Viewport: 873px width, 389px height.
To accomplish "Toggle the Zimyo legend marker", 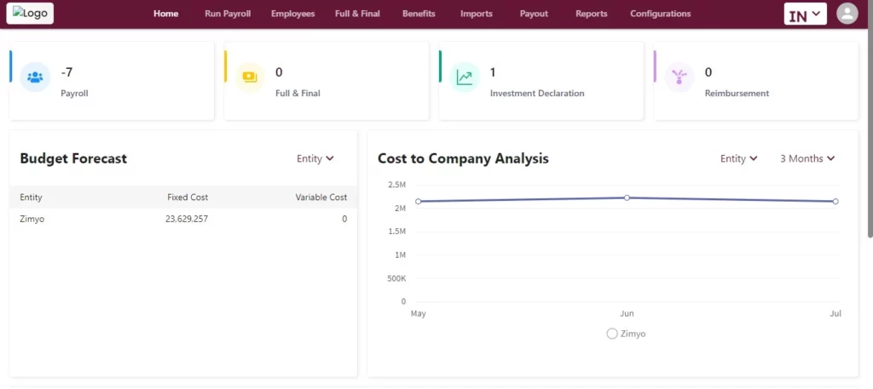I will tap(612, 334).
